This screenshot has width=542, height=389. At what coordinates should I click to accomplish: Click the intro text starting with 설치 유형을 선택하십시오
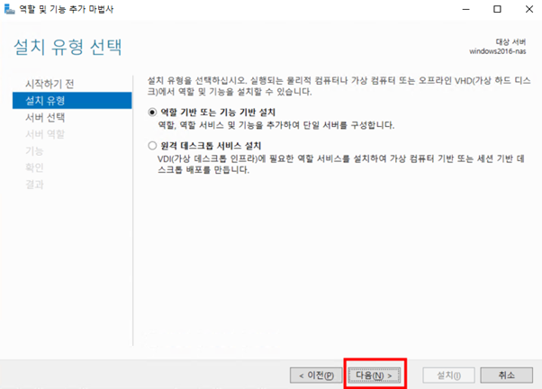pyautogui.click(x=339, y=86)
